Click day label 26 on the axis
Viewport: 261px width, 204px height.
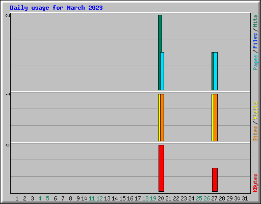(206, 198)
